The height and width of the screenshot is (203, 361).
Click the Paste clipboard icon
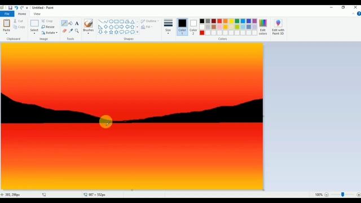(x=6, y=23)
